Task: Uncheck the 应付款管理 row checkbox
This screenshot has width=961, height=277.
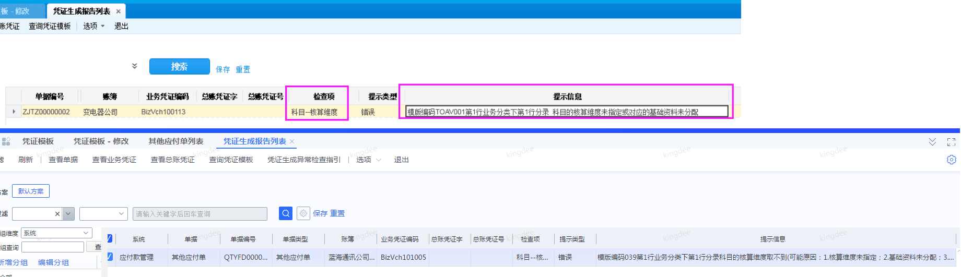Action: pyautogui.click(x=110, y=257)
